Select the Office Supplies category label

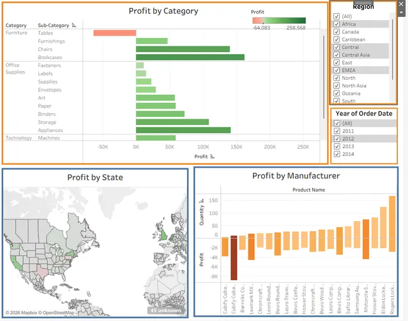tap(15, 68)
